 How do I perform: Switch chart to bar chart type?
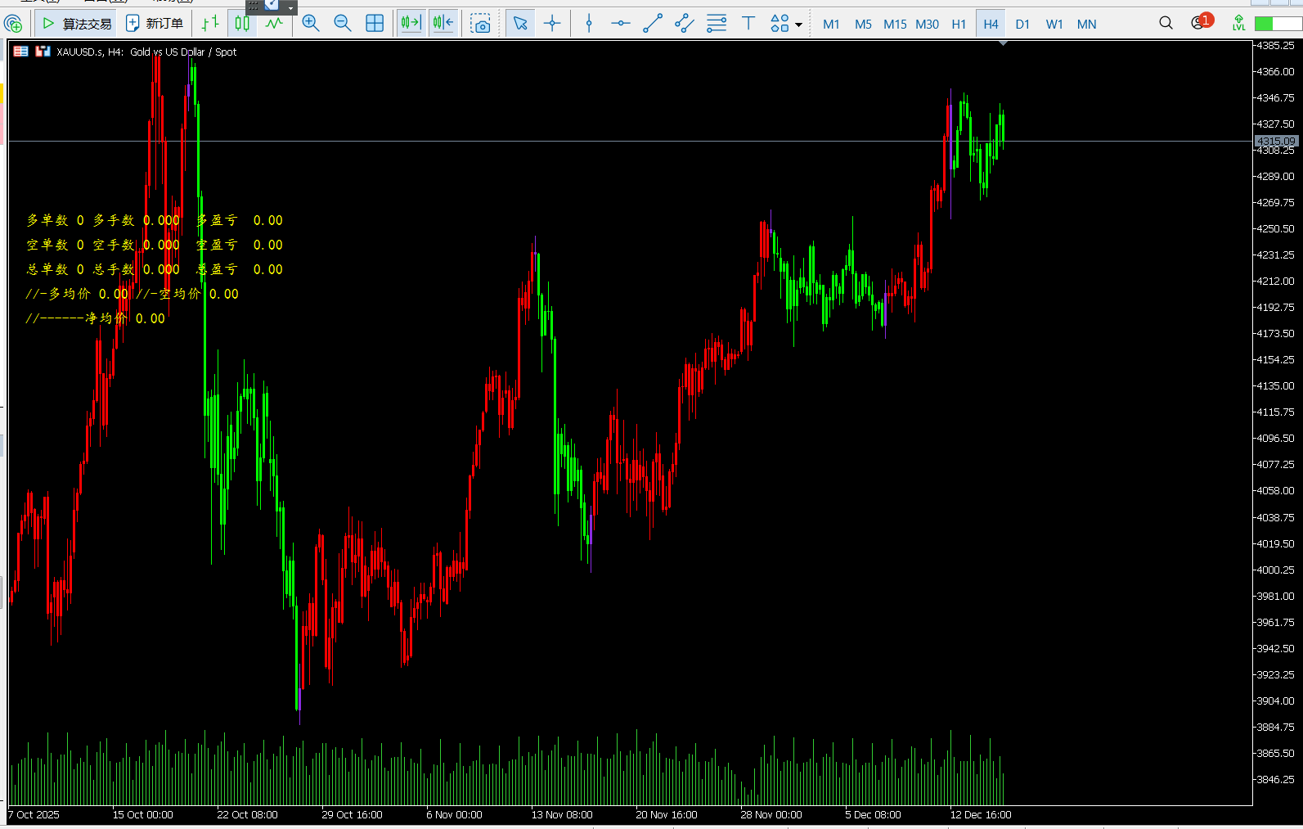[x=210, y=24]
